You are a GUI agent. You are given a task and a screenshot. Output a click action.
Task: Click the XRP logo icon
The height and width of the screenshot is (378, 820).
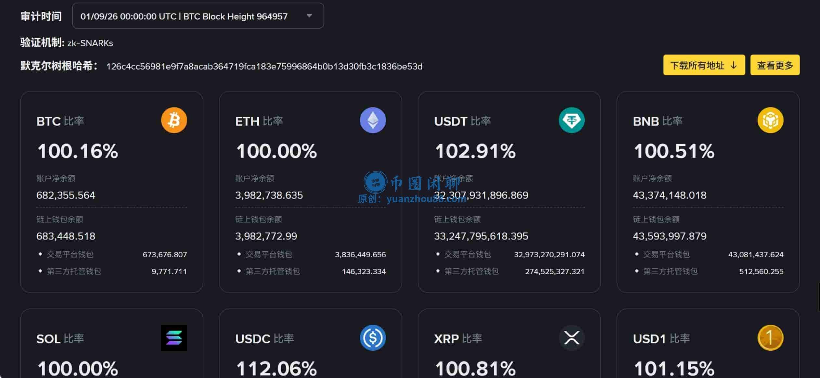pos(572,338)
